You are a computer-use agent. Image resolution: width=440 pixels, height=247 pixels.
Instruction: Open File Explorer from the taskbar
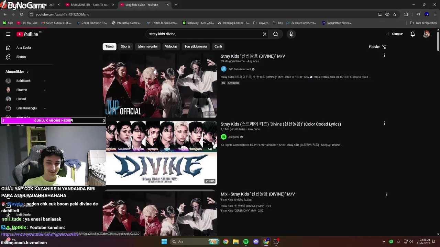(236, 242)
